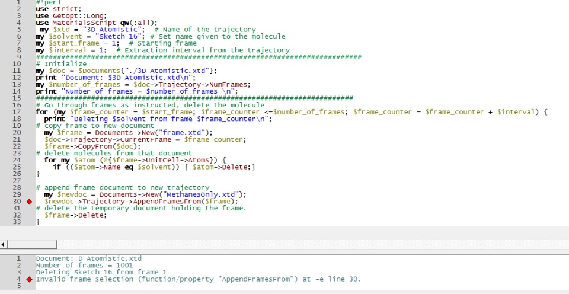The image size is (569, 294).
Task: Click the 'if (($atom->Name eq $solvent))' line
Action: coord(154,167)
